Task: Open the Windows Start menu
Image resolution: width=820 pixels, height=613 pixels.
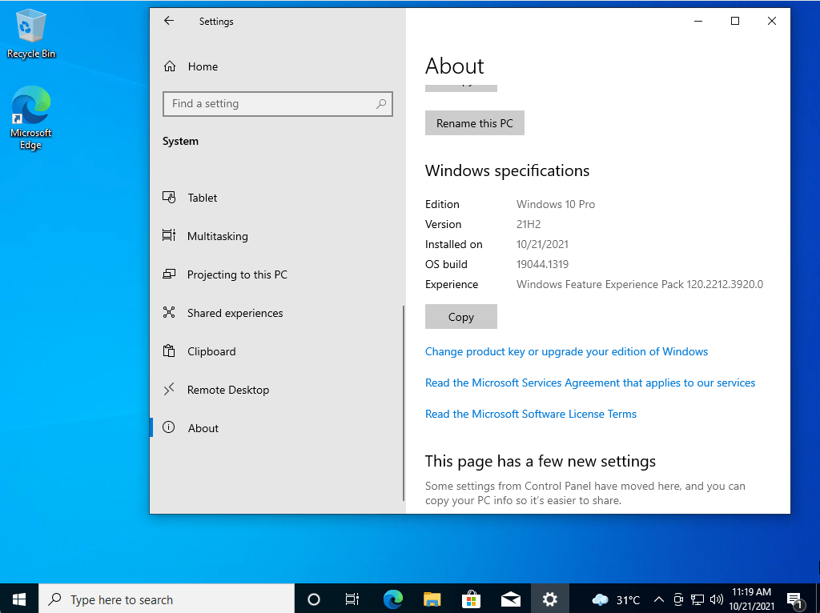Action: (19, 599)
